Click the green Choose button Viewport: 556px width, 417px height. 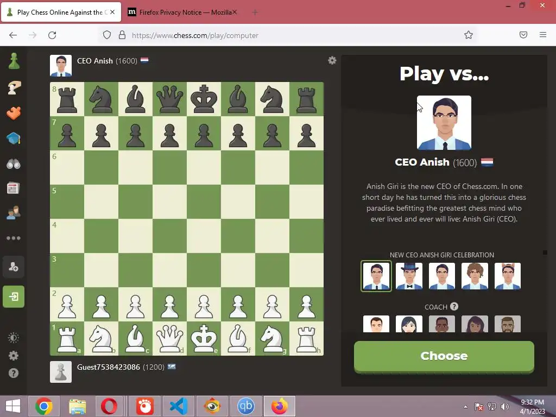click(x=444, y=356)
